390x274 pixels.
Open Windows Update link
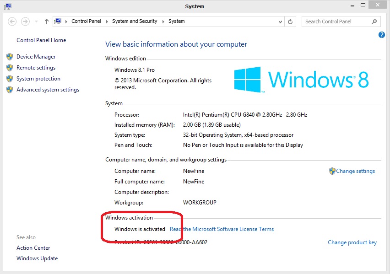pyautogui.click(x=37, y=258)
